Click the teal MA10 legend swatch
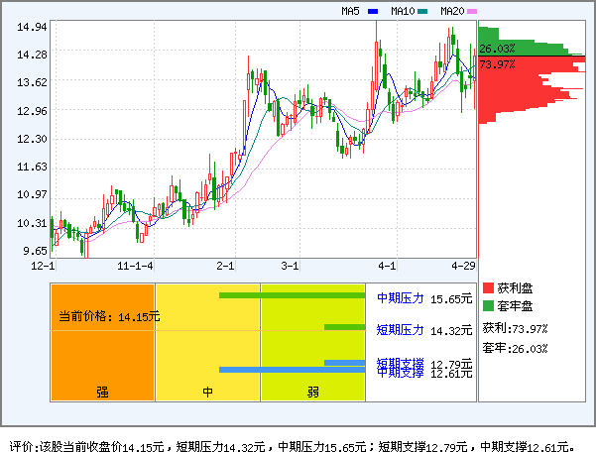This screenshot has height=452, width=596. tap(422, 12)
